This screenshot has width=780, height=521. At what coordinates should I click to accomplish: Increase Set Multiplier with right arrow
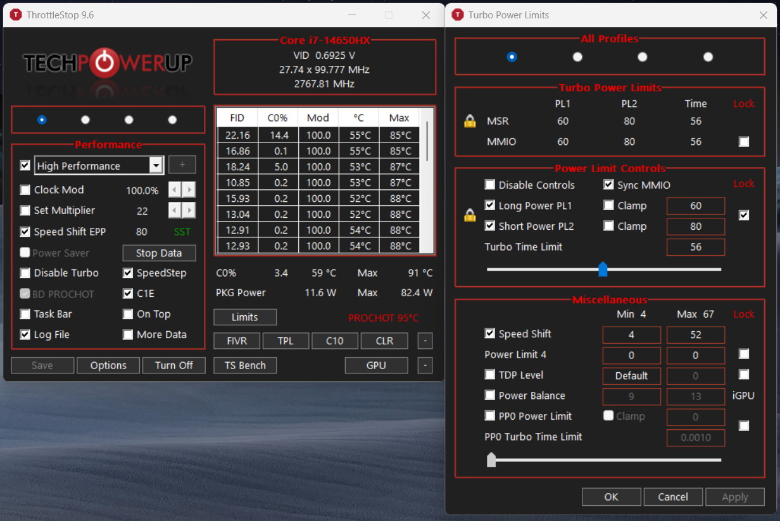(x=189, y=210)
